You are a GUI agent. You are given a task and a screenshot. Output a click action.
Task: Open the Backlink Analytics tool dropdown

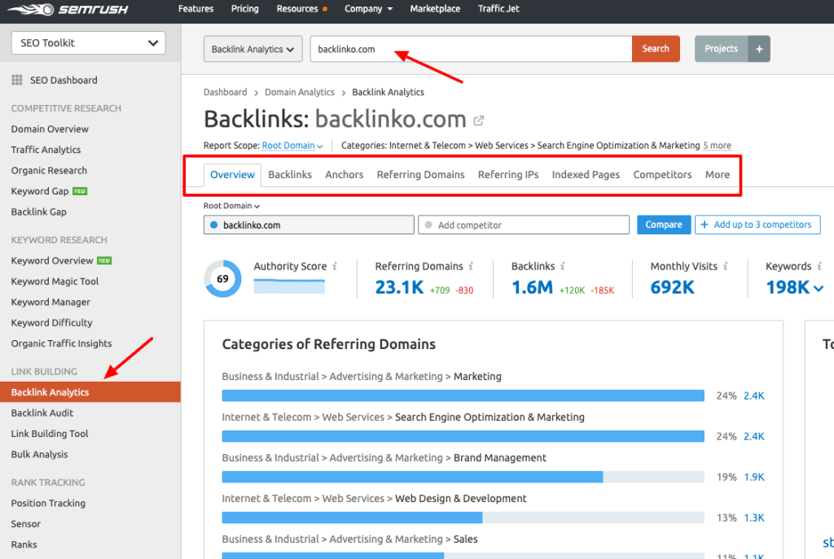click(252, 49)
